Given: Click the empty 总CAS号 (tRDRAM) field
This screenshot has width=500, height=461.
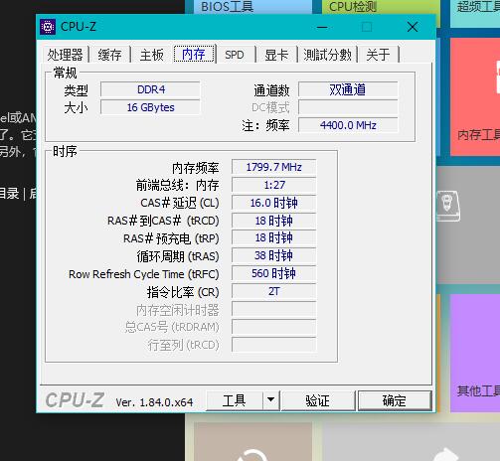Looking at the screenshot, I should click(x=274, y=327).
